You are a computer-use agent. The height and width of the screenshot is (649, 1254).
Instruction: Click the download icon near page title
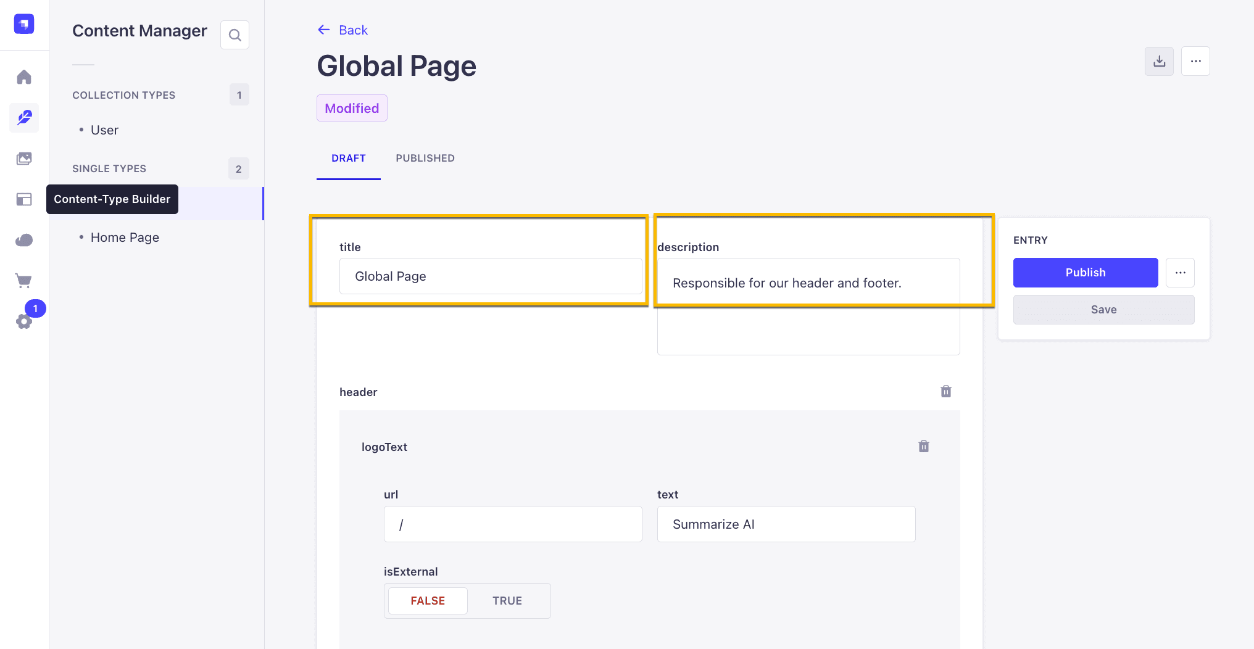[1159, 61]
